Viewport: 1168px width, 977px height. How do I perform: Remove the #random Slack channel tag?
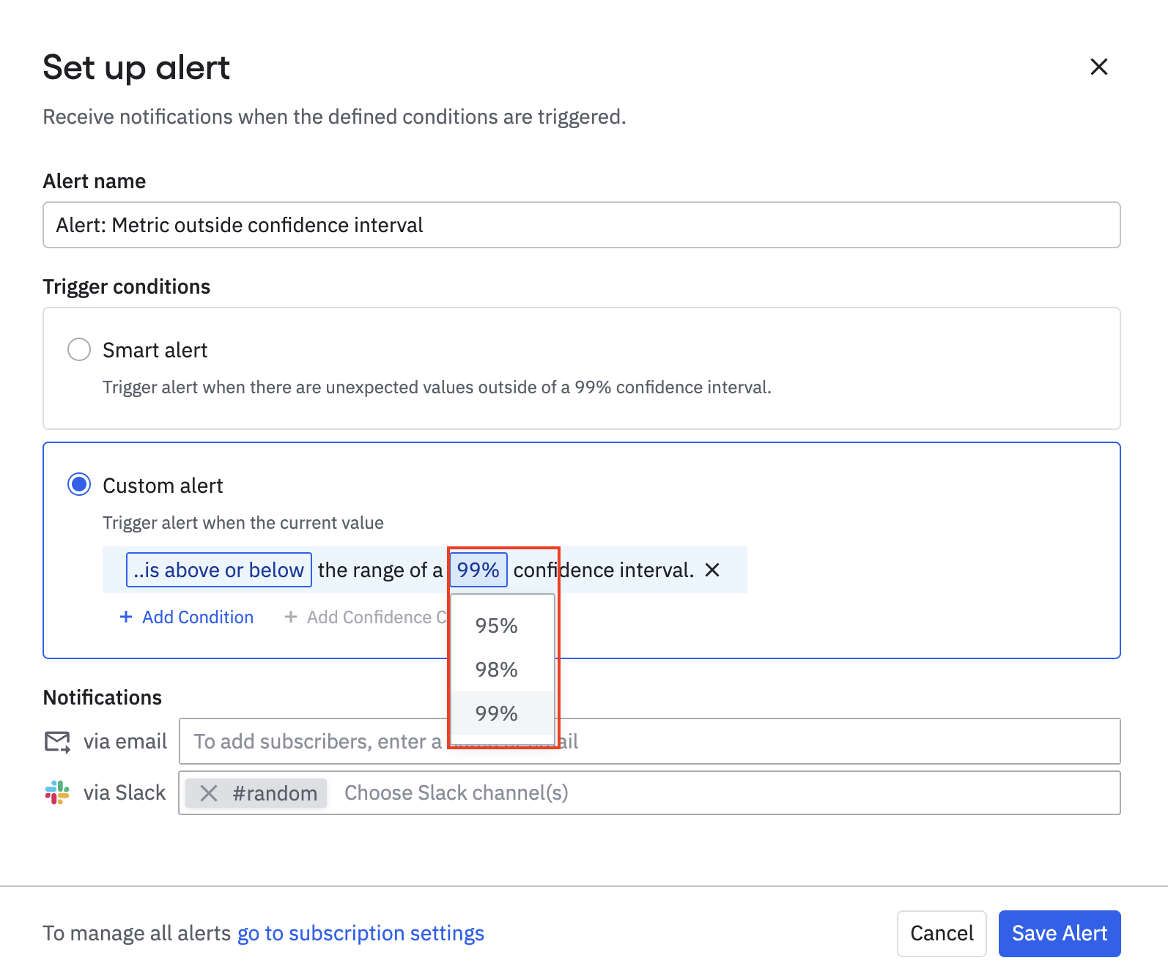tap(209, 793)
